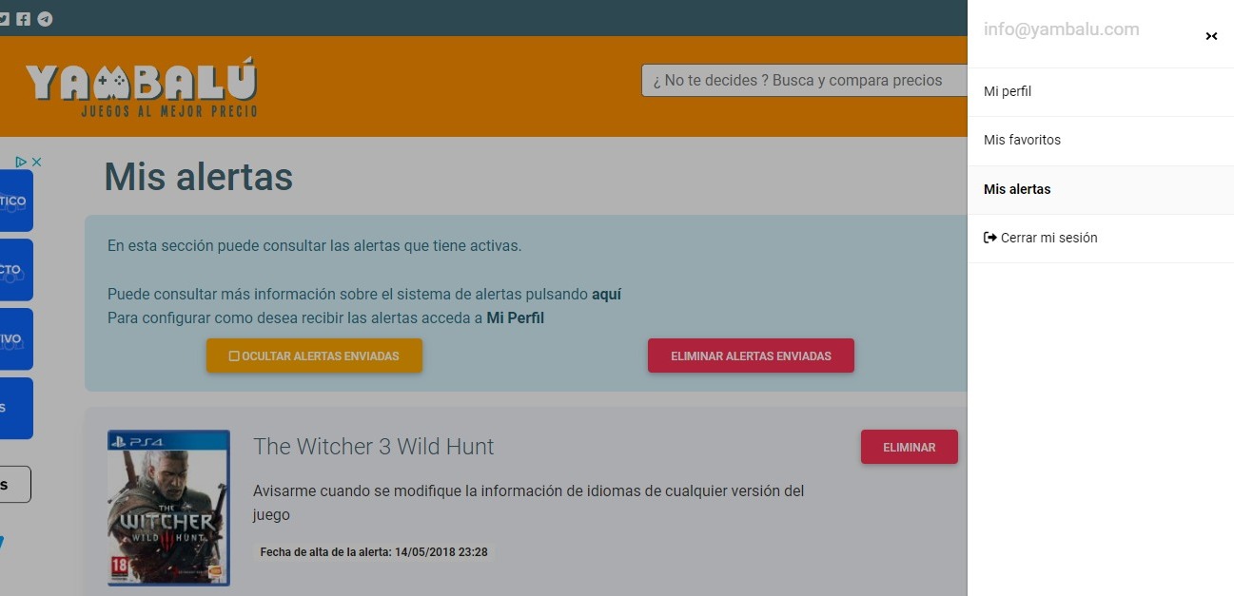Collapse the user side panel
The width and height of the screenshot is (1234, 596).
[1211, 36]
